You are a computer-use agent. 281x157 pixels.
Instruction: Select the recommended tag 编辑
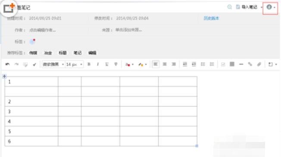(92, 53)
